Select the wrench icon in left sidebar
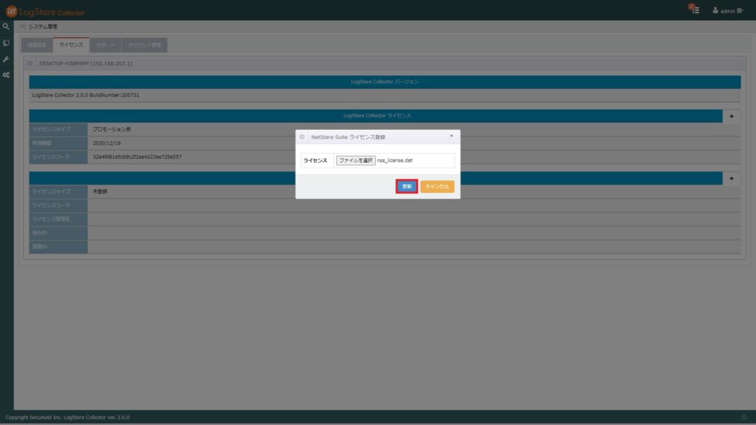The height and width of the screenshot is (425, 756). [x=6, y=59]
